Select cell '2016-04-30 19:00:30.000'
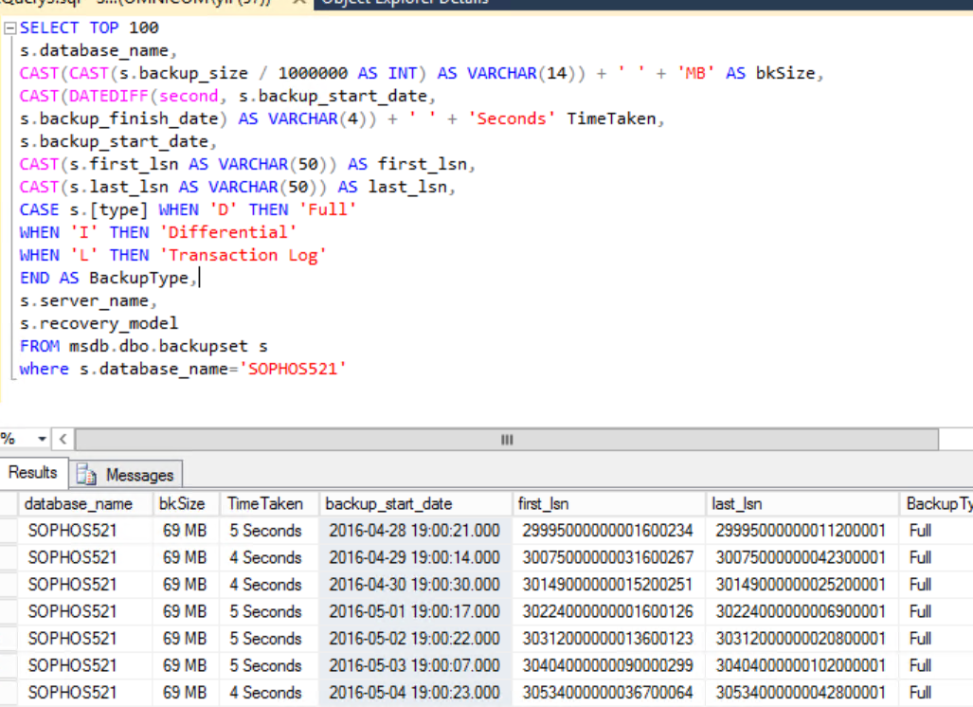The image size is (973, 707). [415, 585]
